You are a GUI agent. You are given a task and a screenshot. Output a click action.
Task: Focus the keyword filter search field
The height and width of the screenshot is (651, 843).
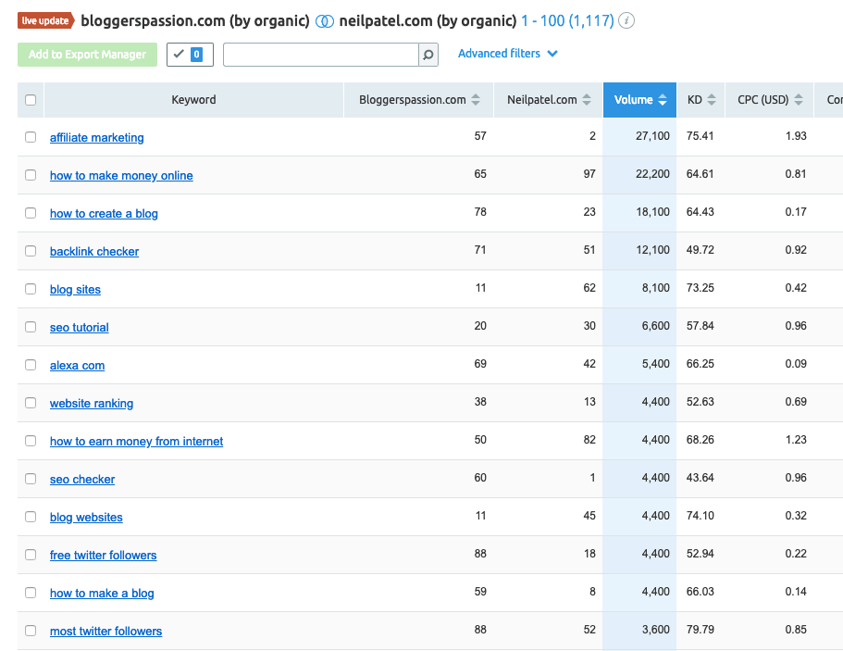[321, 55]
